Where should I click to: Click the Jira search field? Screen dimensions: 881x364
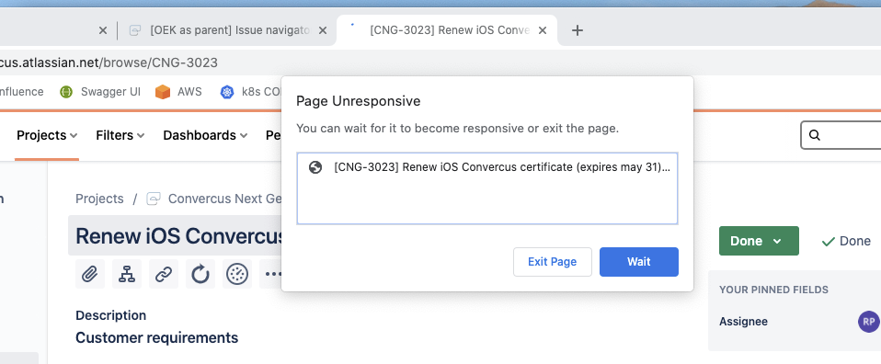click(x=841, y=135)
